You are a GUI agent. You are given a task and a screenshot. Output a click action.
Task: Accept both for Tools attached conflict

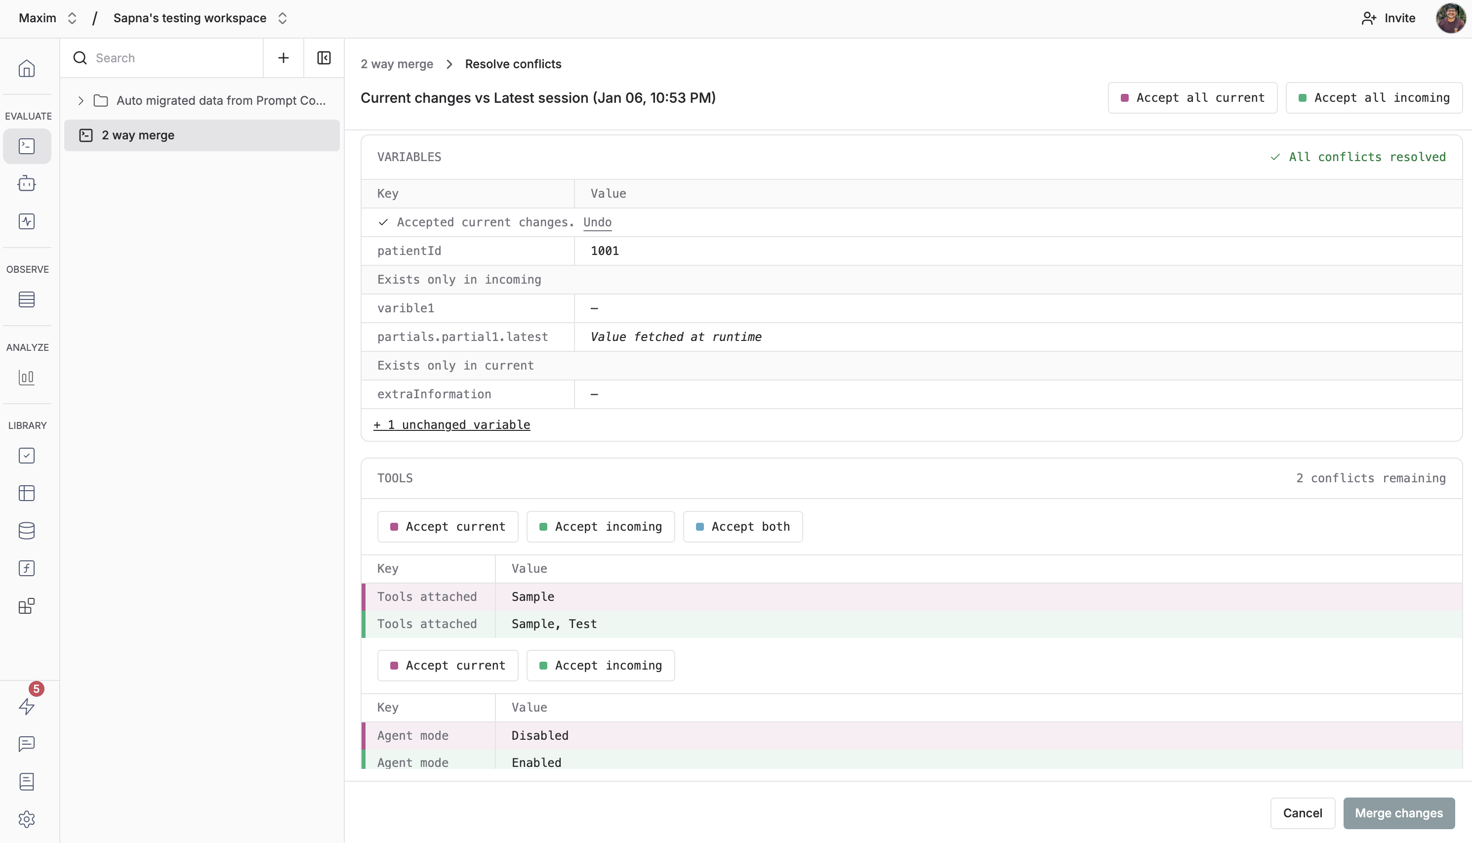[742, 526]
